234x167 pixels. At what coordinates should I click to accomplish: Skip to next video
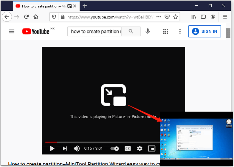tap(65, 149)
